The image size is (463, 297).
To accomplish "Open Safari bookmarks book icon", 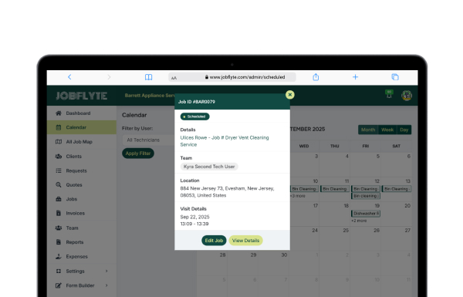I will click(x=148, y=77).
